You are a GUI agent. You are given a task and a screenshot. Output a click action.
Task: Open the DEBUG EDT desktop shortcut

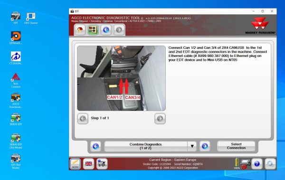tap(16, 119)
